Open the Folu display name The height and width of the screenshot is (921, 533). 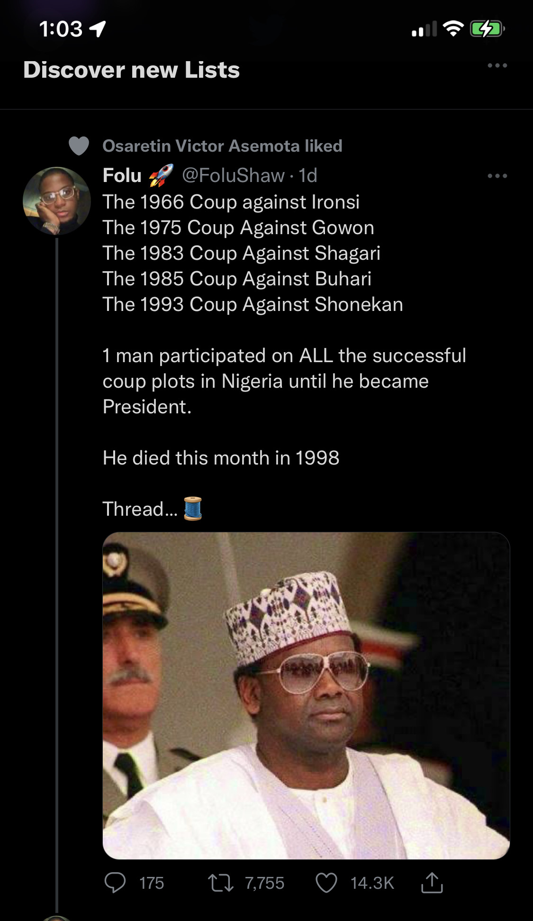[122, 176]
